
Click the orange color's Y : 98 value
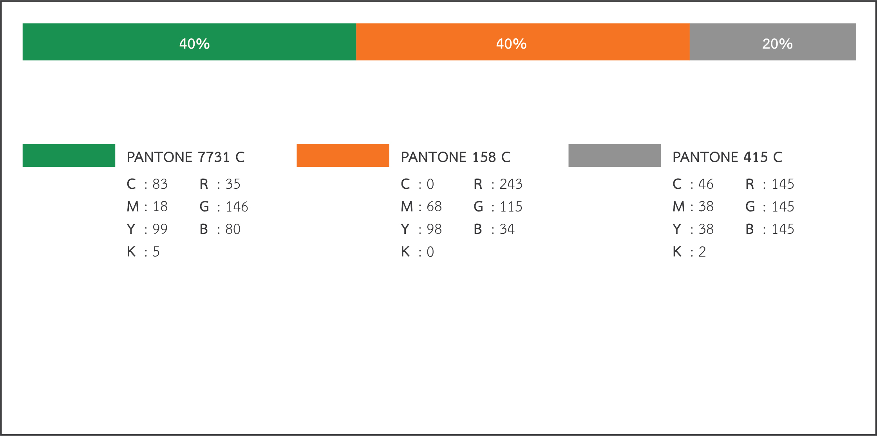(x=421, y=229)
